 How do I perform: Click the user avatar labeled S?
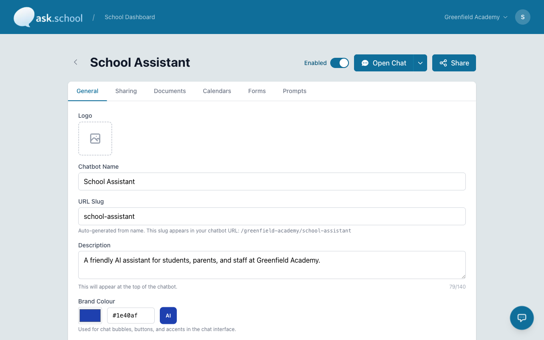[x=523, y=17]
